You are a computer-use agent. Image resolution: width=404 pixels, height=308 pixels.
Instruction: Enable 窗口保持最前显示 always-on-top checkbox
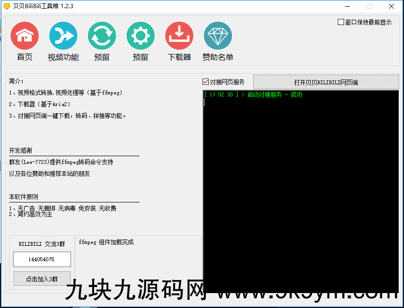tap(341, 22)
